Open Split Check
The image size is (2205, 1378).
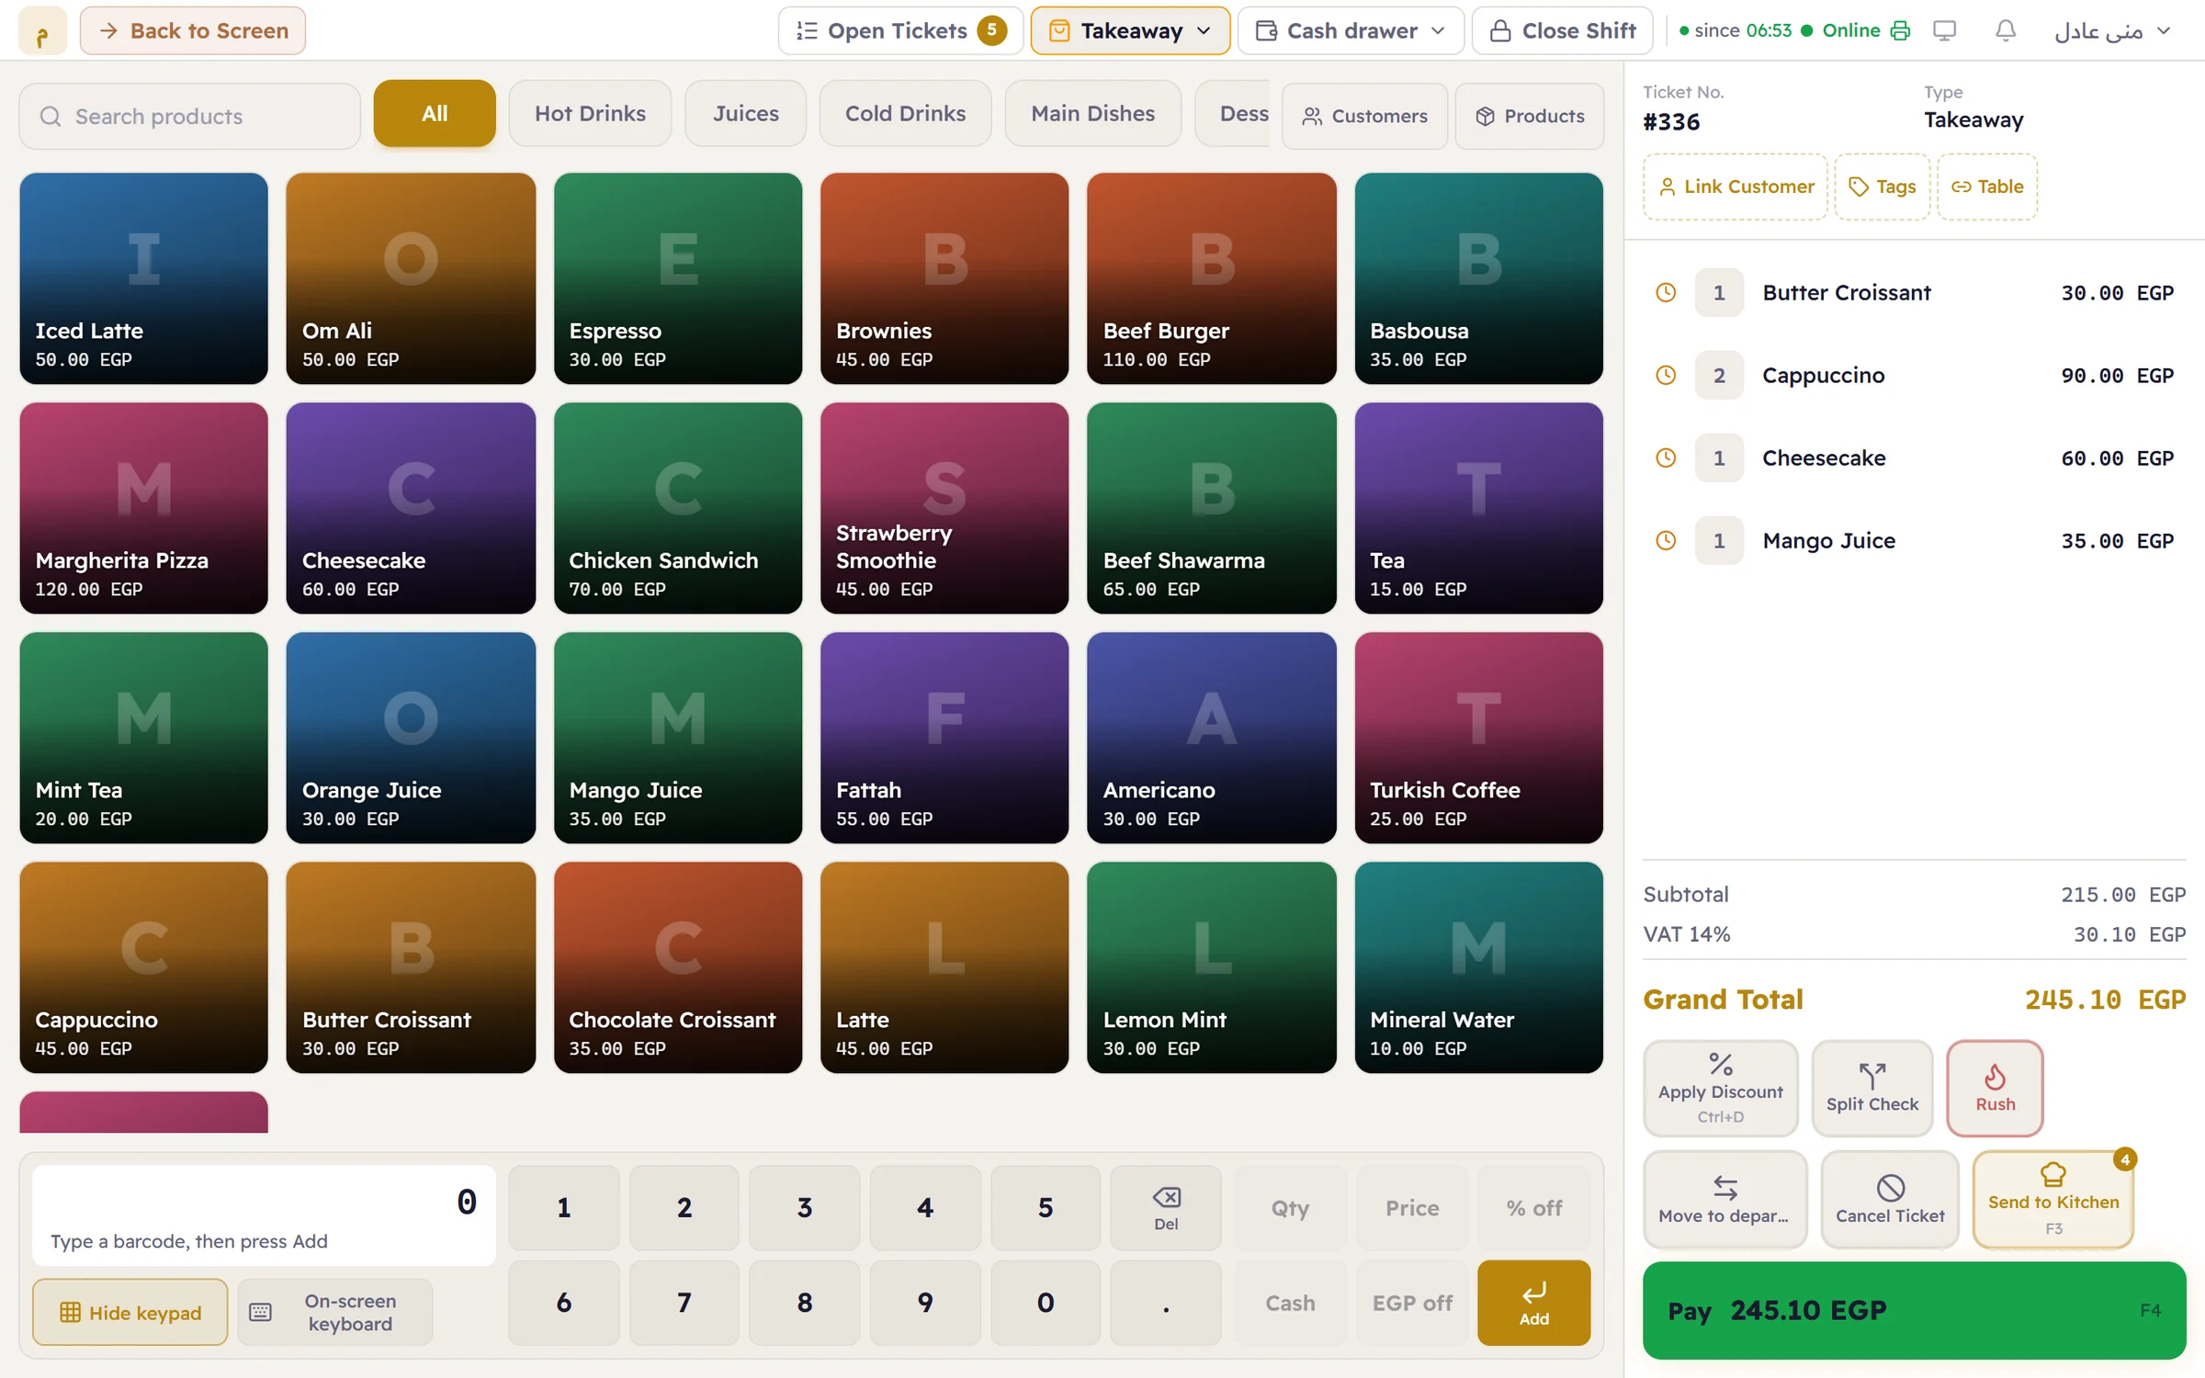click(1871, 1088)
